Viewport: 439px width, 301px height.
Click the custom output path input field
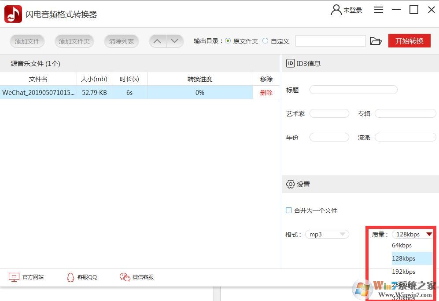[331, 40]
